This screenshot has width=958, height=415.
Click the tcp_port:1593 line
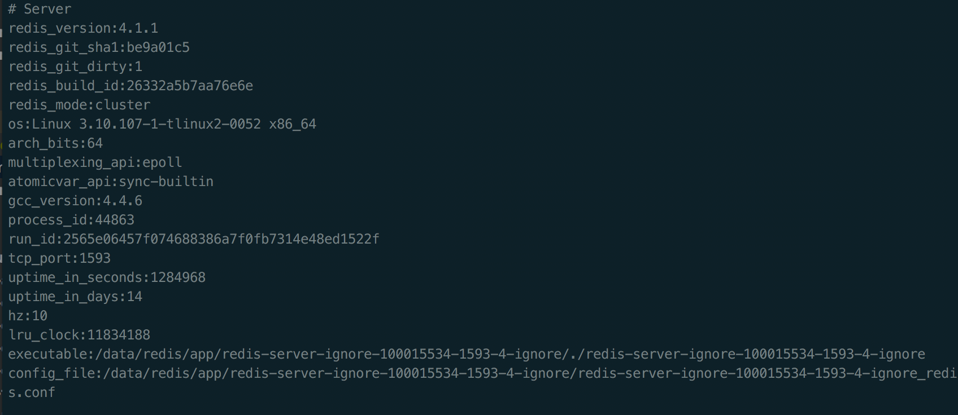(59, 258)
